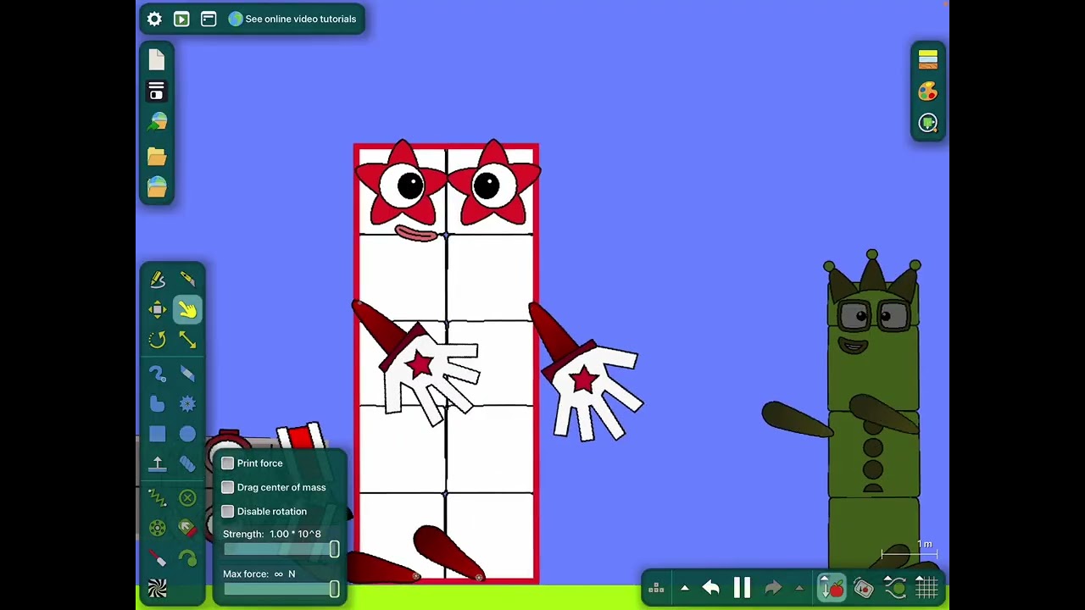Screen dimensions: 1085x610
Task: Open the color palette appearance menu
Action: pos(928,91)
